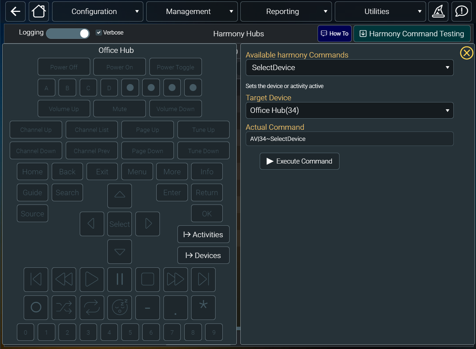
Task: Click the Play triangle on remote
Action: point(92,279)
